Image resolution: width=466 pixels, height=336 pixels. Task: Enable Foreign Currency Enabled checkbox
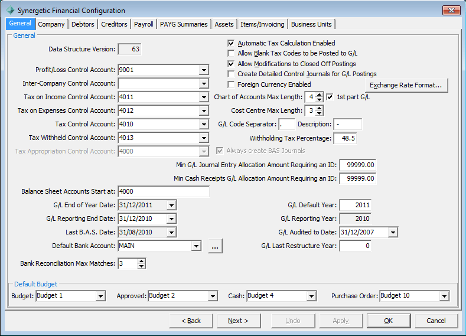[231, 84]
